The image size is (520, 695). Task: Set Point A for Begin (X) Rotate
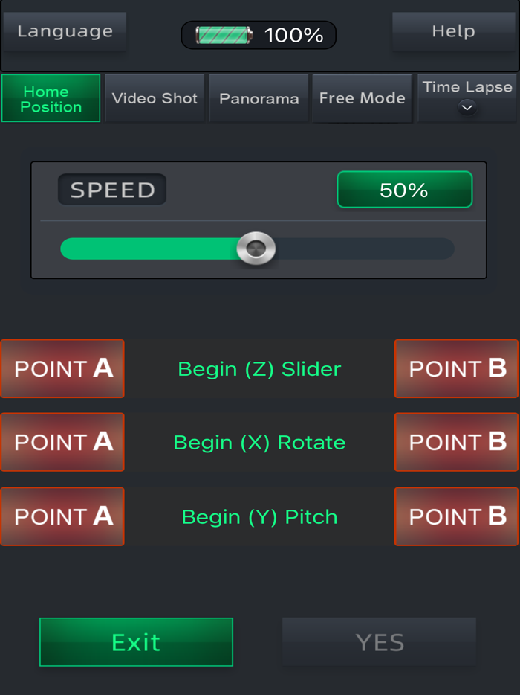[62, 442]
